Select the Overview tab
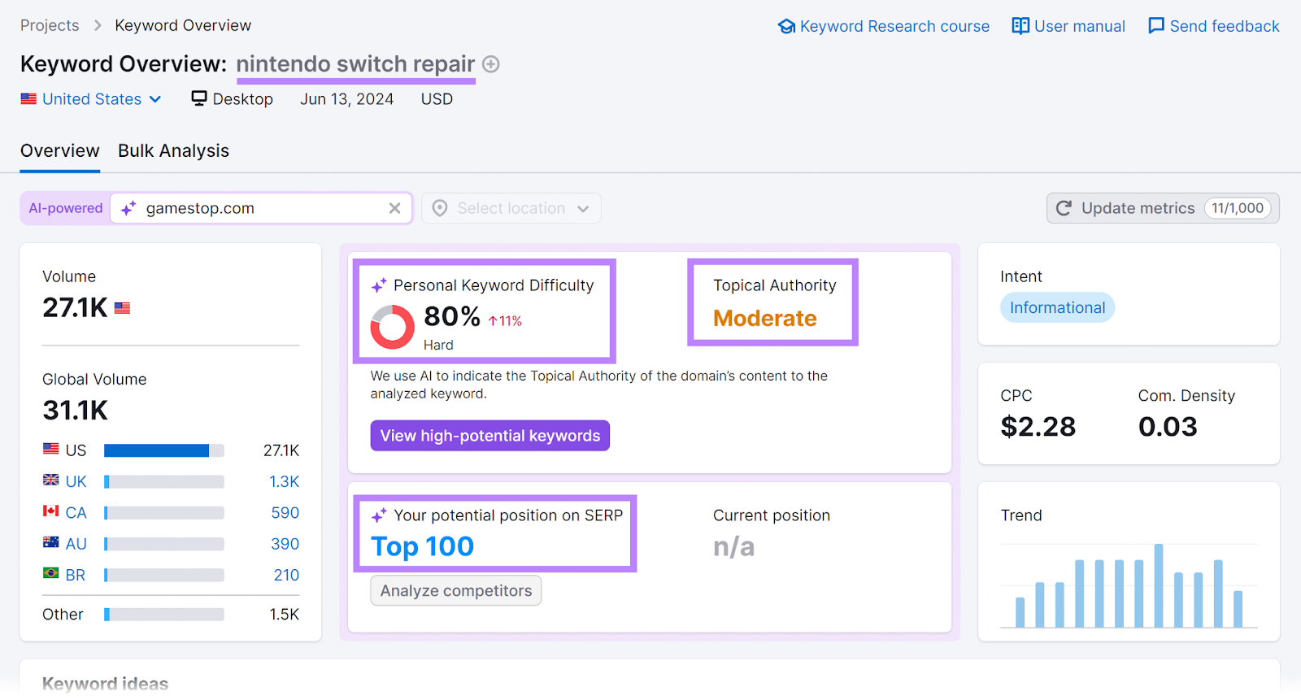Image resolution: width=1301 pixels, height=700 pixels. tap(59, 150)
